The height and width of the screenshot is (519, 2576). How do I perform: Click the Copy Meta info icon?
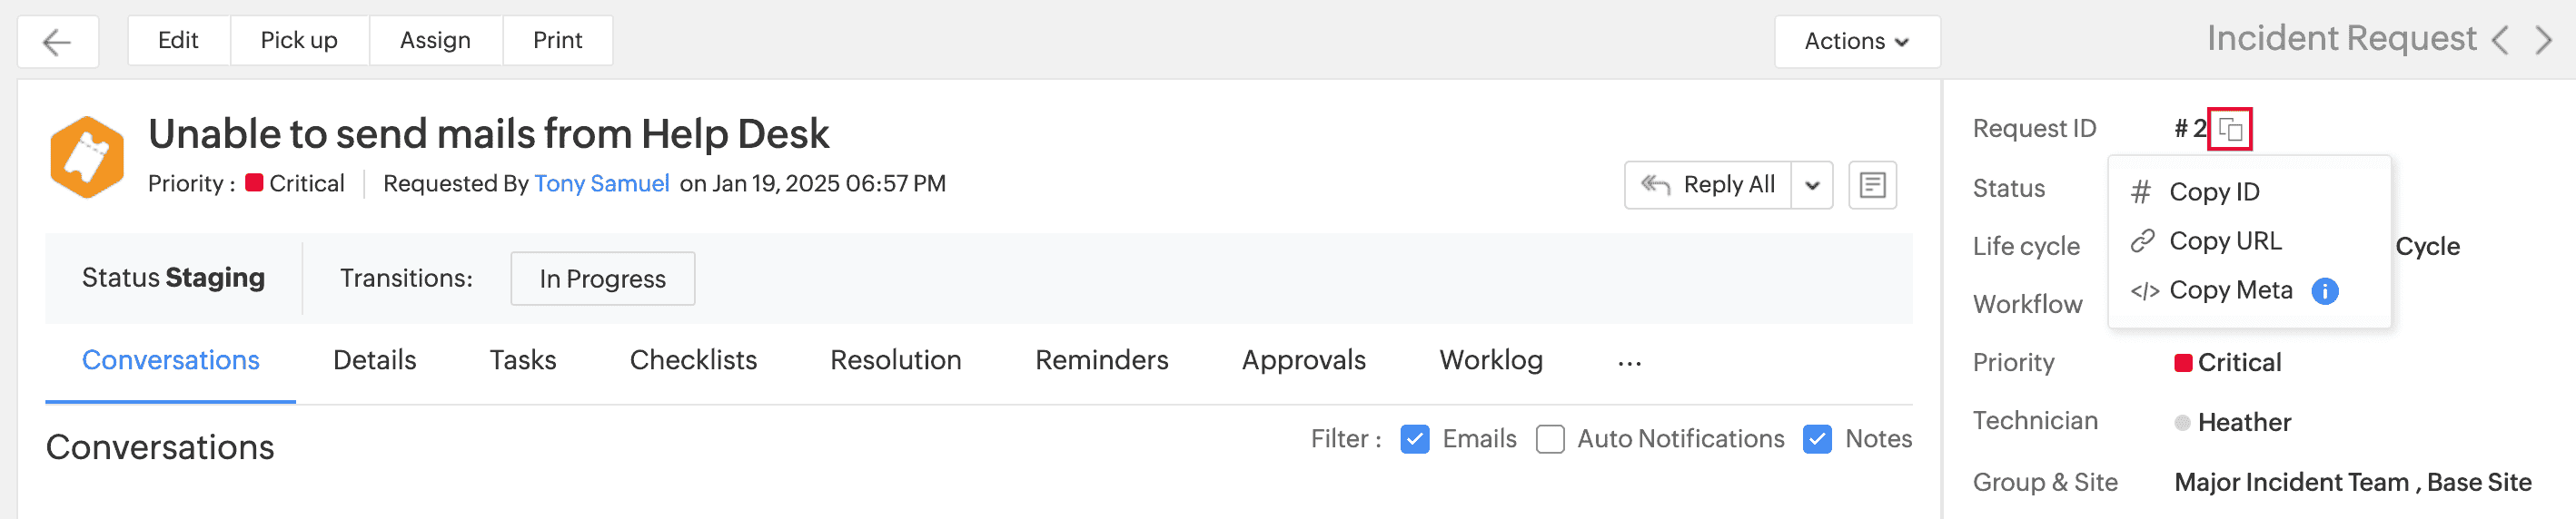[x=2325, y=291]
